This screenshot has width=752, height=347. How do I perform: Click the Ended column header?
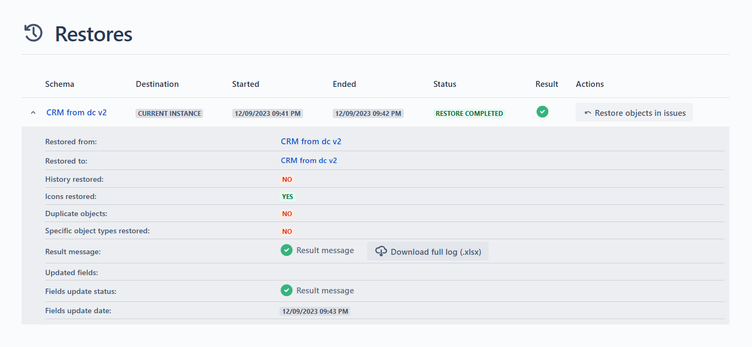345,84
